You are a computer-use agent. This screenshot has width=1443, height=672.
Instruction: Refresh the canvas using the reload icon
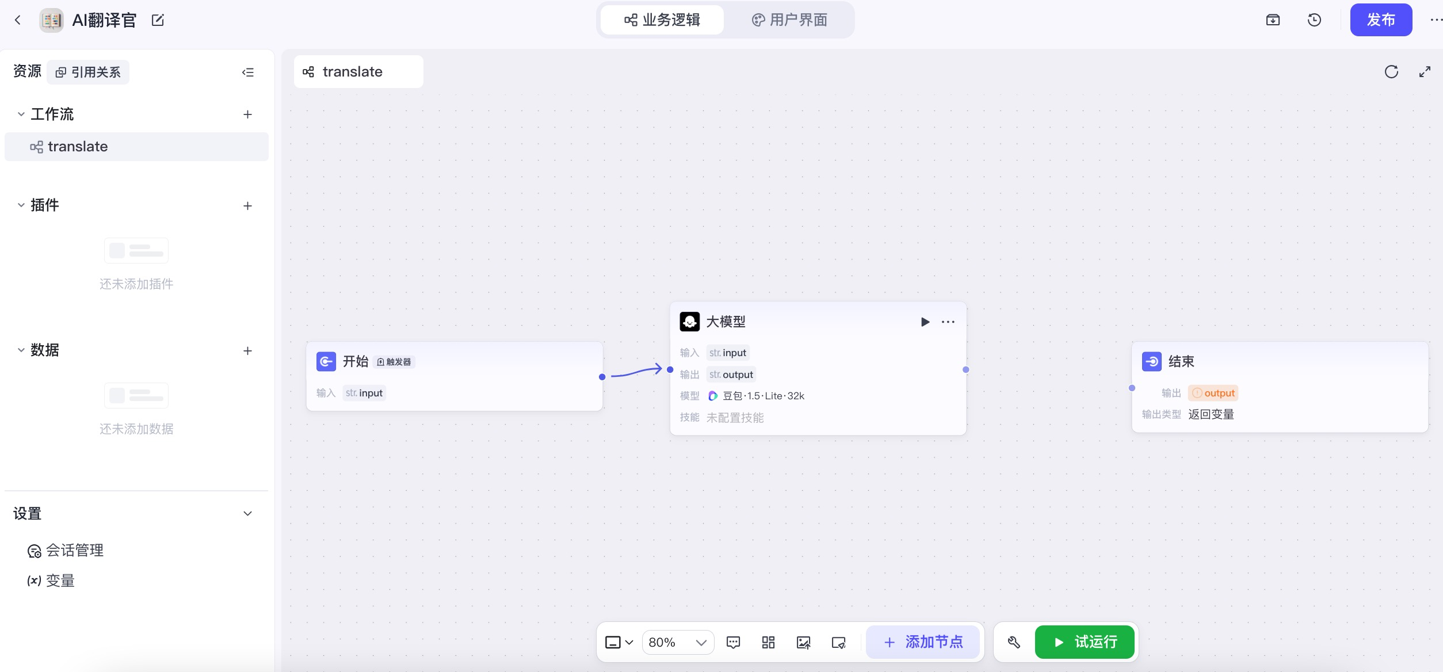(1391, 71)
